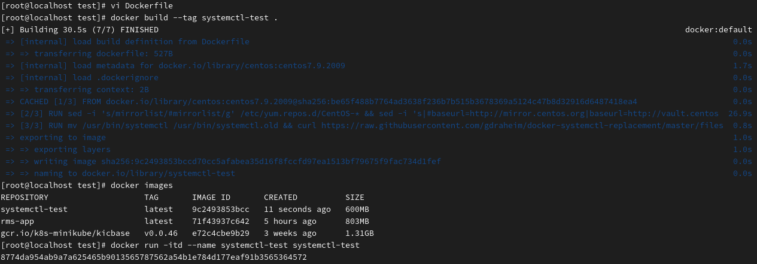Click the gcr.io/k8s-minikube/kicbase repository name
This screenshot has height=264, width=757.
coord(68,233)
